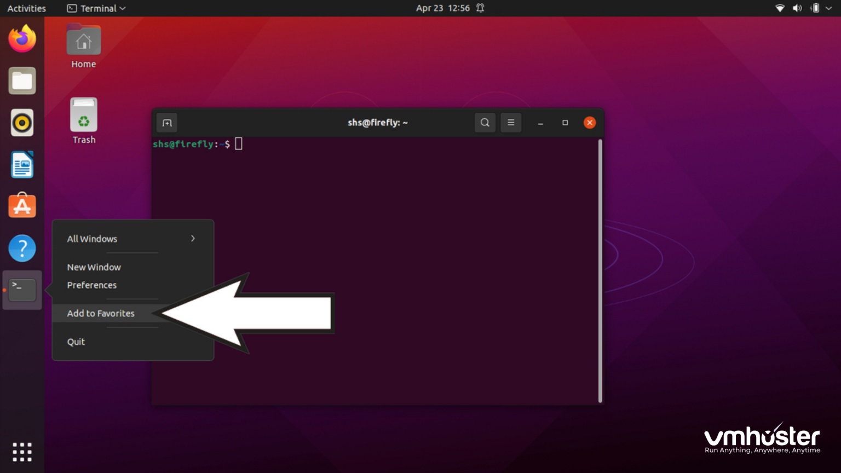Click the notification bell in the top bar

tap(480, 8)
